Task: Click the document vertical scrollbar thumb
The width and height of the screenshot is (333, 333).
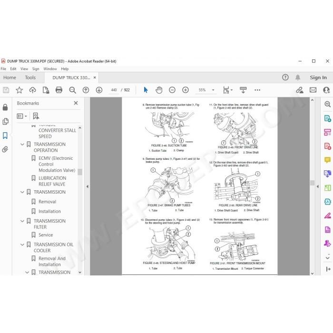Action: tap(312, 183)
